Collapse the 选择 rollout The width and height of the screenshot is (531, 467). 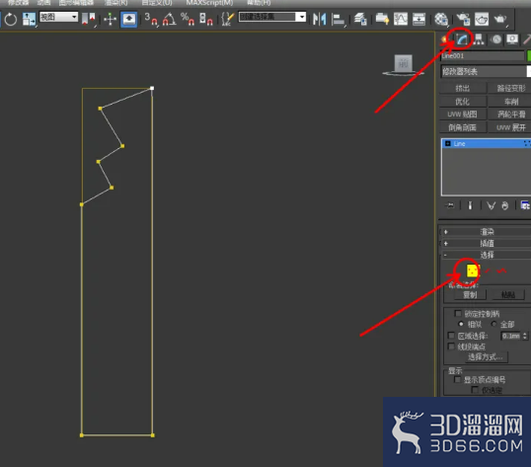(x=486, y=255)
